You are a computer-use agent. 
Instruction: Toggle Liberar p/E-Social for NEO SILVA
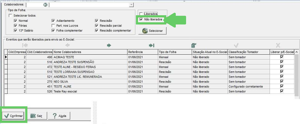coord(282,81)
